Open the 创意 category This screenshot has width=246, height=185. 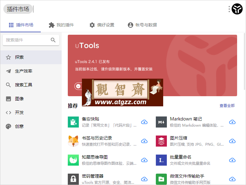[x=31, y=126]
